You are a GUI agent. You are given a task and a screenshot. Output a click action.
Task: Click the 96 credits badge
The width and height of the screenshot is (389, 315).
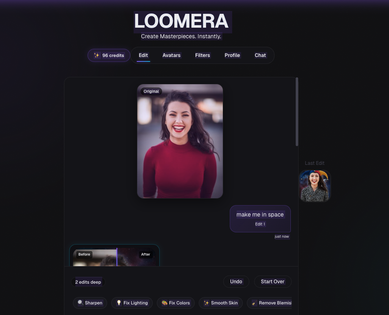[109, 55]
